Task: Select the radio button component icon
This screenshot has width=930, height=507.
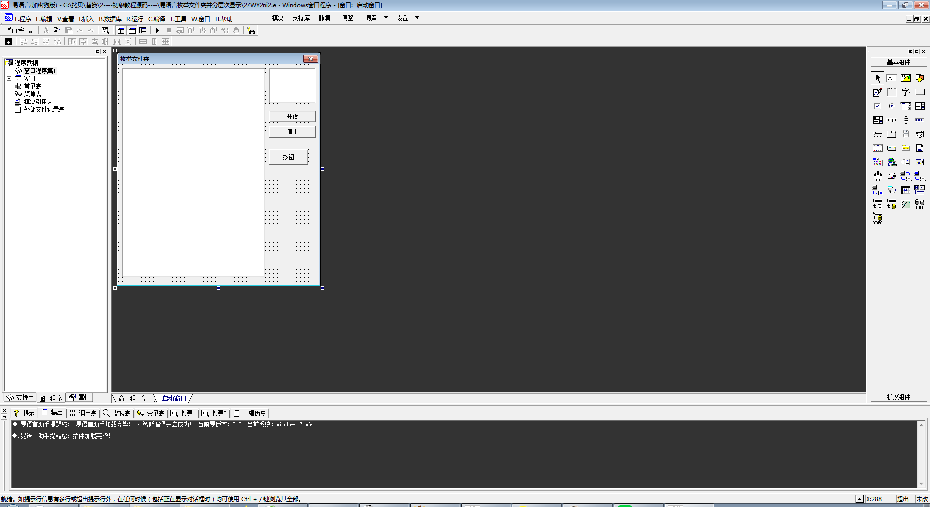Action: coord(892,106)
